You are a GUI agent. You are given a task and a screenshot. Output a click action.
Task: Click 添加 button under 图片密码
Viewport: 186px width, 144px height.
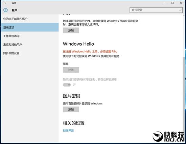point(71,110)
